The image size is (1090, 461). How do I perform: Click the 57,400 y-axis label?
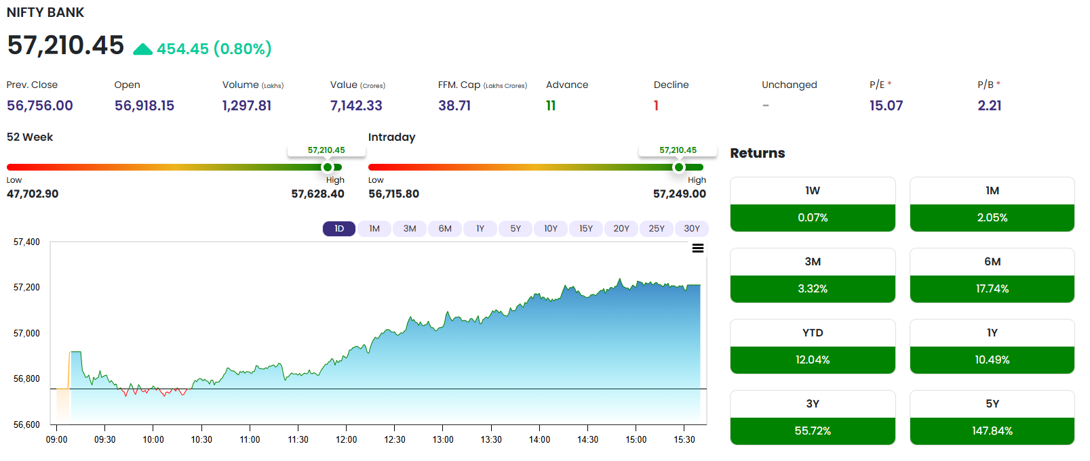tap(26, 242)
